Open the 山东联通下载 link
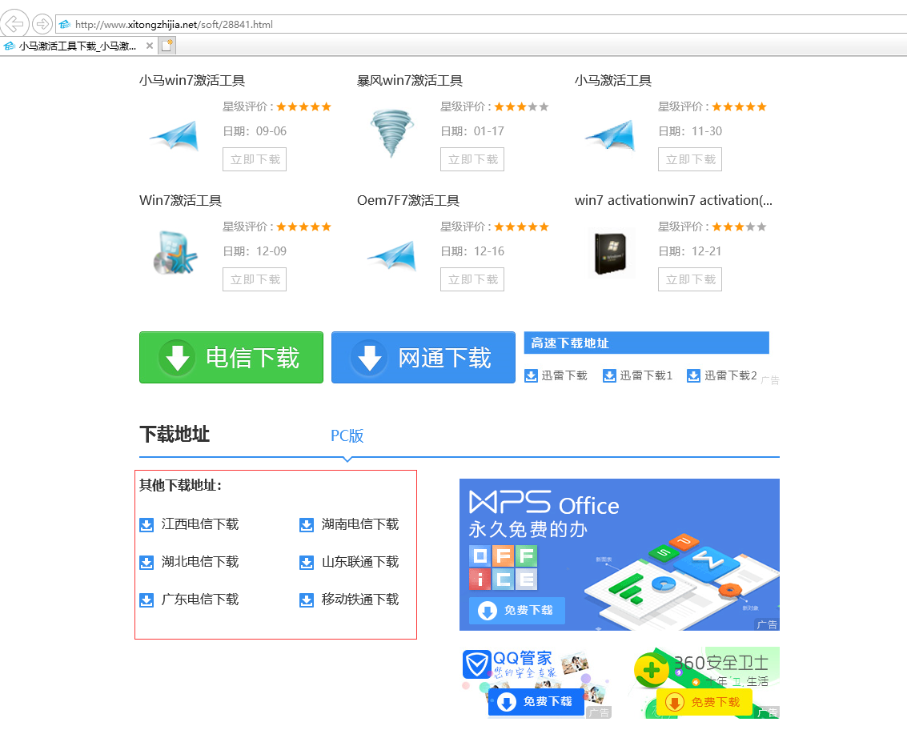Viewport: 907px width, 738px height. pos(359,562)
